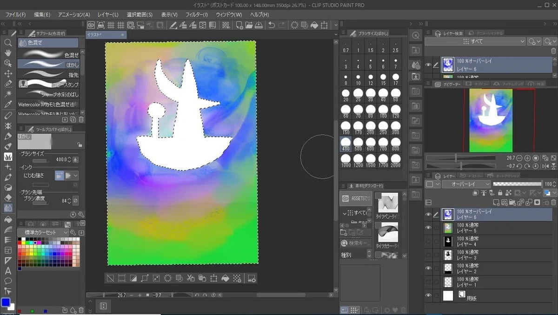Open the オーバーレイ blend mode dropdown
Viewport: 558px width, 315px height.
click(465, 184)
